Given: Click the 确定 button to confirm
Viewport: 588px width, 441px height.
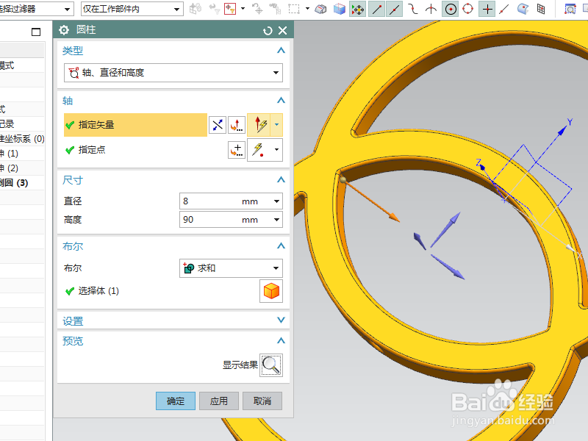Looking at the screenshot, I should (175, 401).
